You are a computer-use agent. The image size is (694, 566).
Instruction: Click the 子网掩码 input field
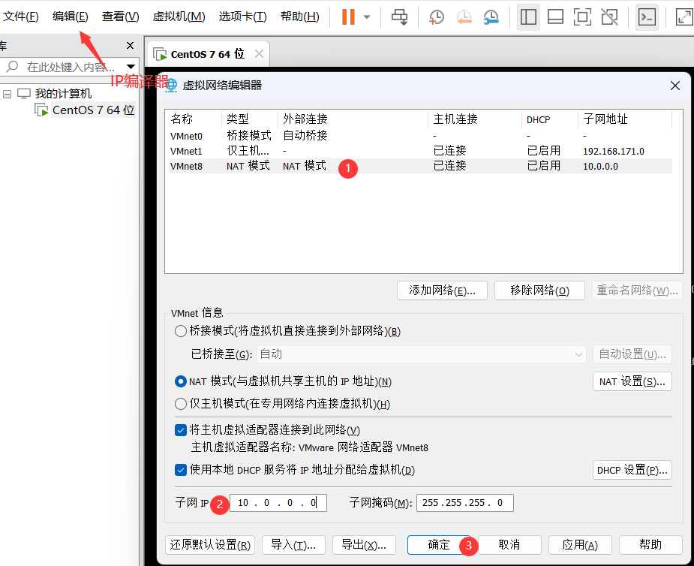464,503
